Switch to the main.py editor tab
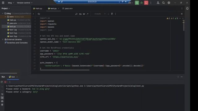Image resolution: width=198 pixels, height=111 pixels. tap(38, 9)
